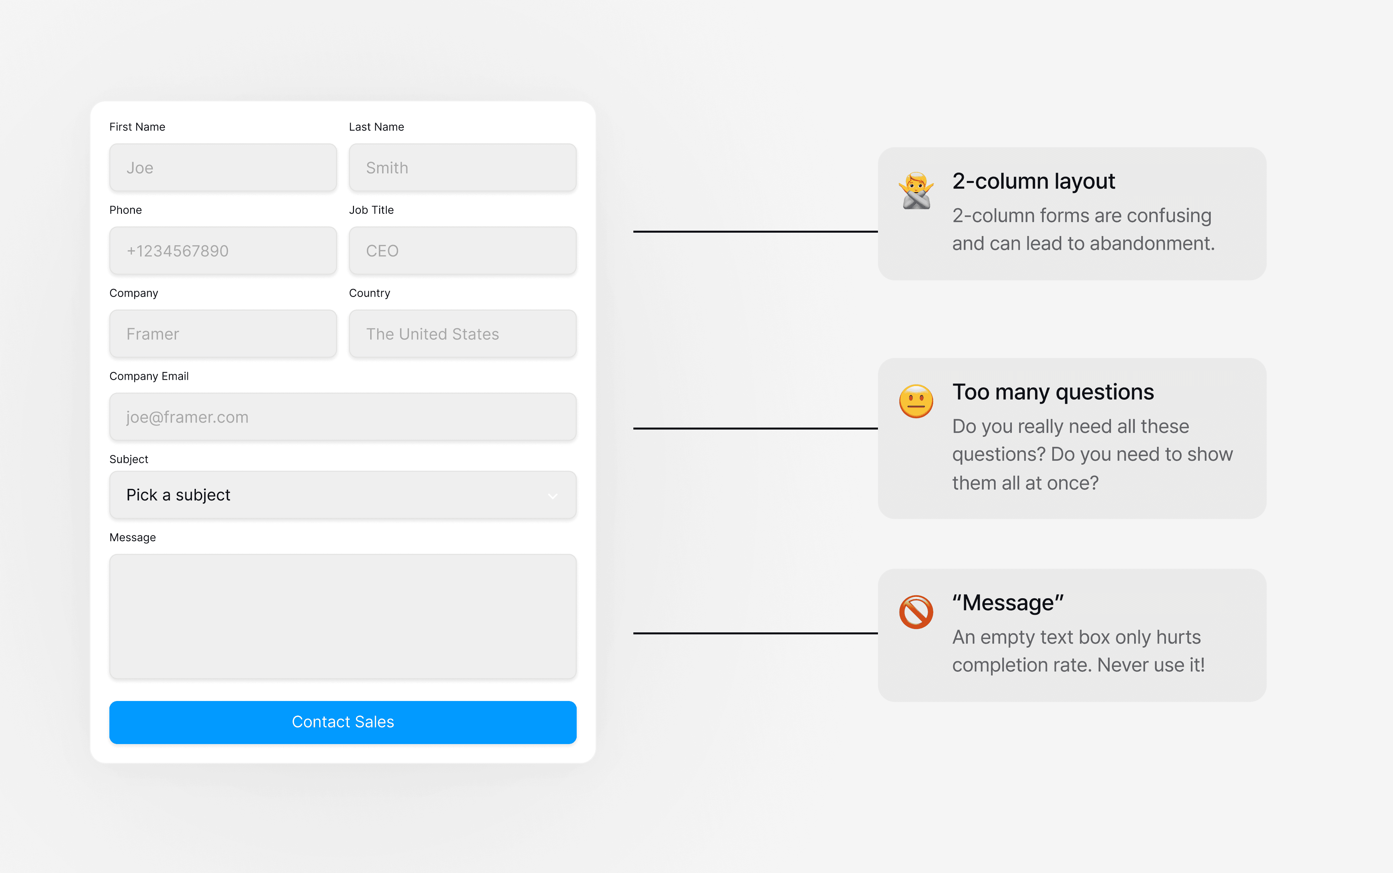Click the chevron arrow in Subject field
Viewport: 1393px width, 873px height.
tap(552, 496)
